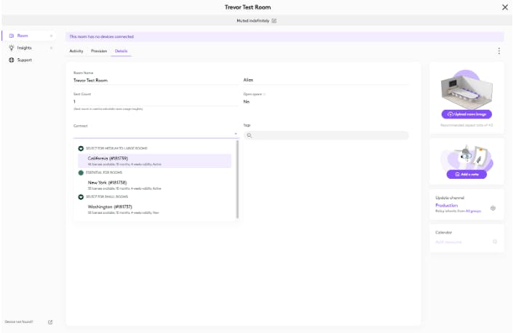The image size is (513, 333).
Task: Click the Support lifebuoy icon
Action: 12,60
